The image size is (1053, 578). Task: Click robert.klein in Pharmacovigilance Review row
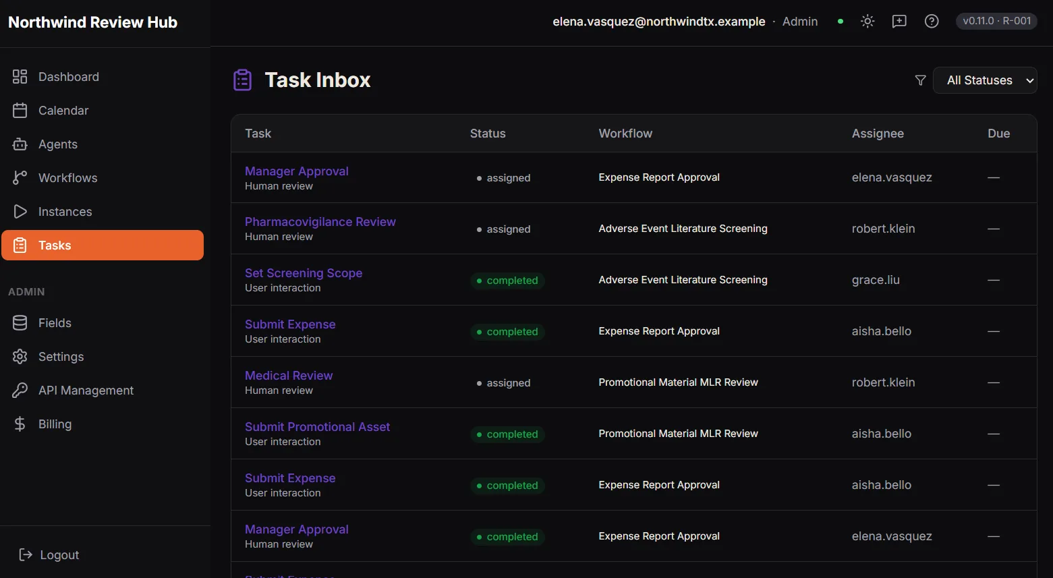[x=884, y=229]
